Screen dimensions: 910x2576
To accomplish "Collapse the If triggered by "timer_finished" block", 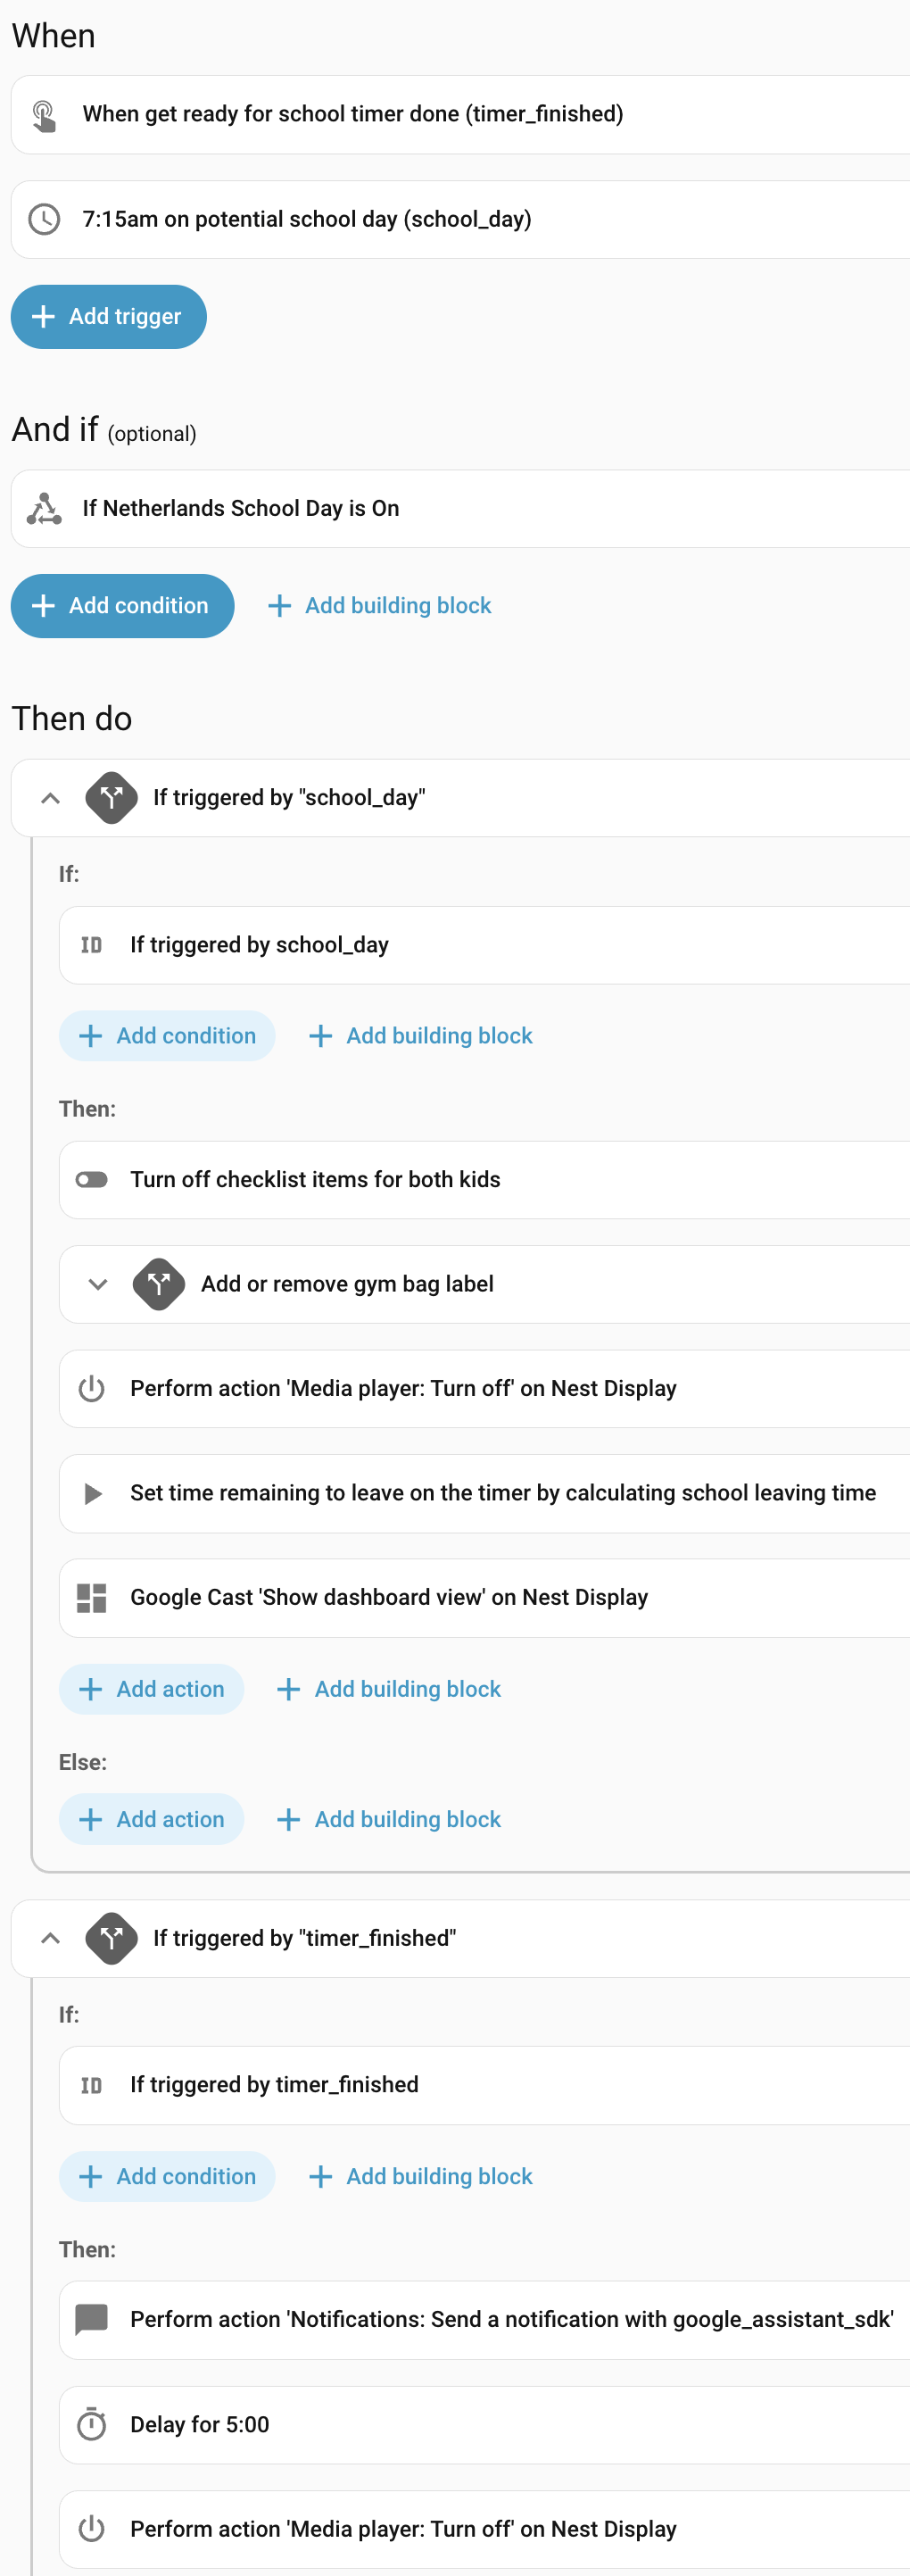I will click(x=50, y=1938).
